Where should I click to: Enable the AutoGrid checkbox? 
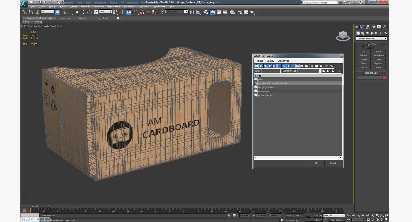point(363,48)
